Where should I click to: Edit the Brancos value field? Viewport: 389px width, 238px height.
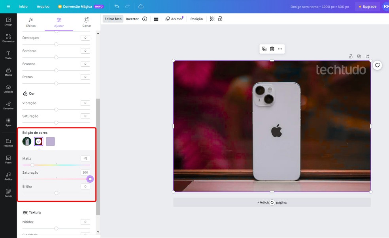pyautogui.click(x=85, y=64)
